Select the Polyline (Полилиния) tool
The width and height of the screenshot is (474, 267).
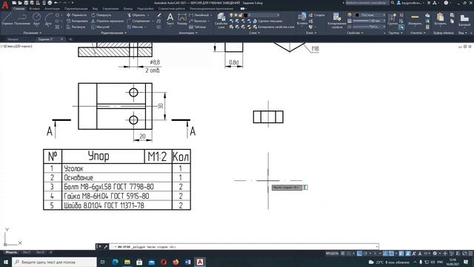click(22, 19)
